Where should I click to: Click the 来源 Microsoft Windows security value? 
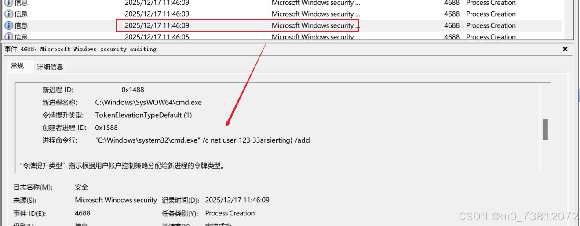click(116, 200)
